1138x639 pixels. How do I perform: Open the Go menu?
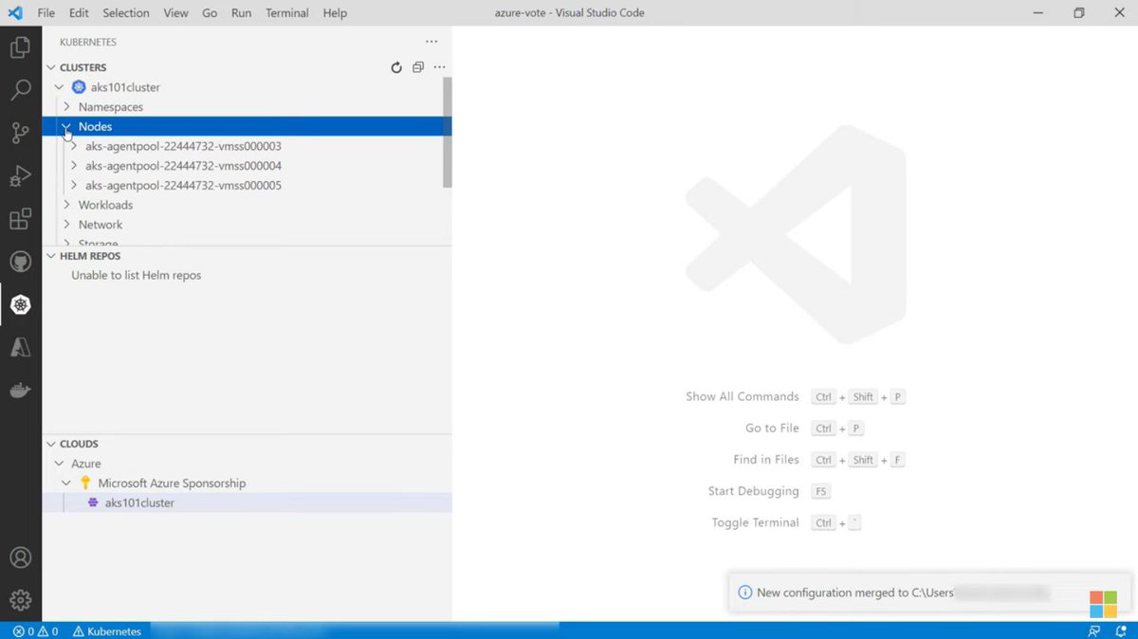click(210, 12)
